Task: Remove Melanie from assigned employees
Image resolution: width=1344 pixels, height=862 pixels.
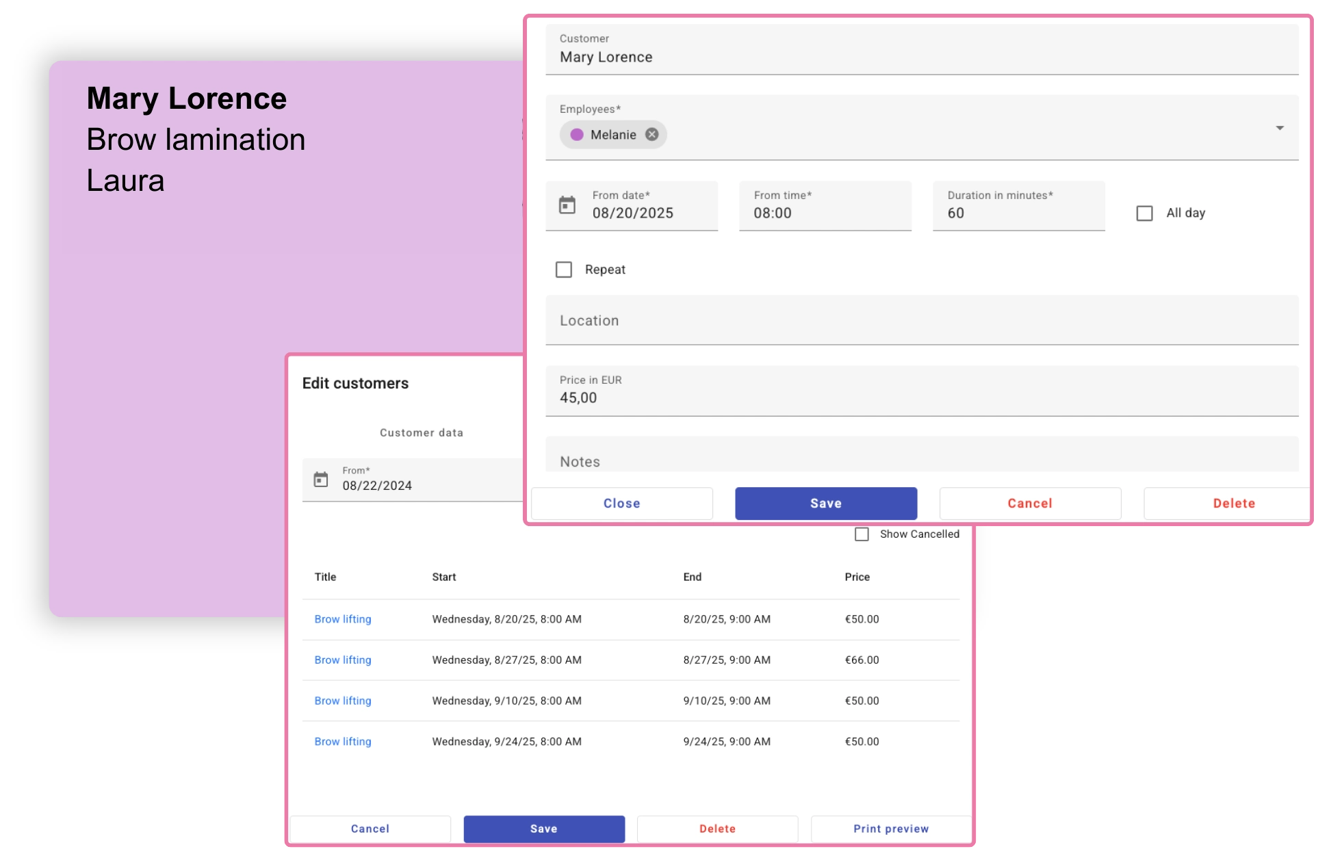Action: (652, 135)
